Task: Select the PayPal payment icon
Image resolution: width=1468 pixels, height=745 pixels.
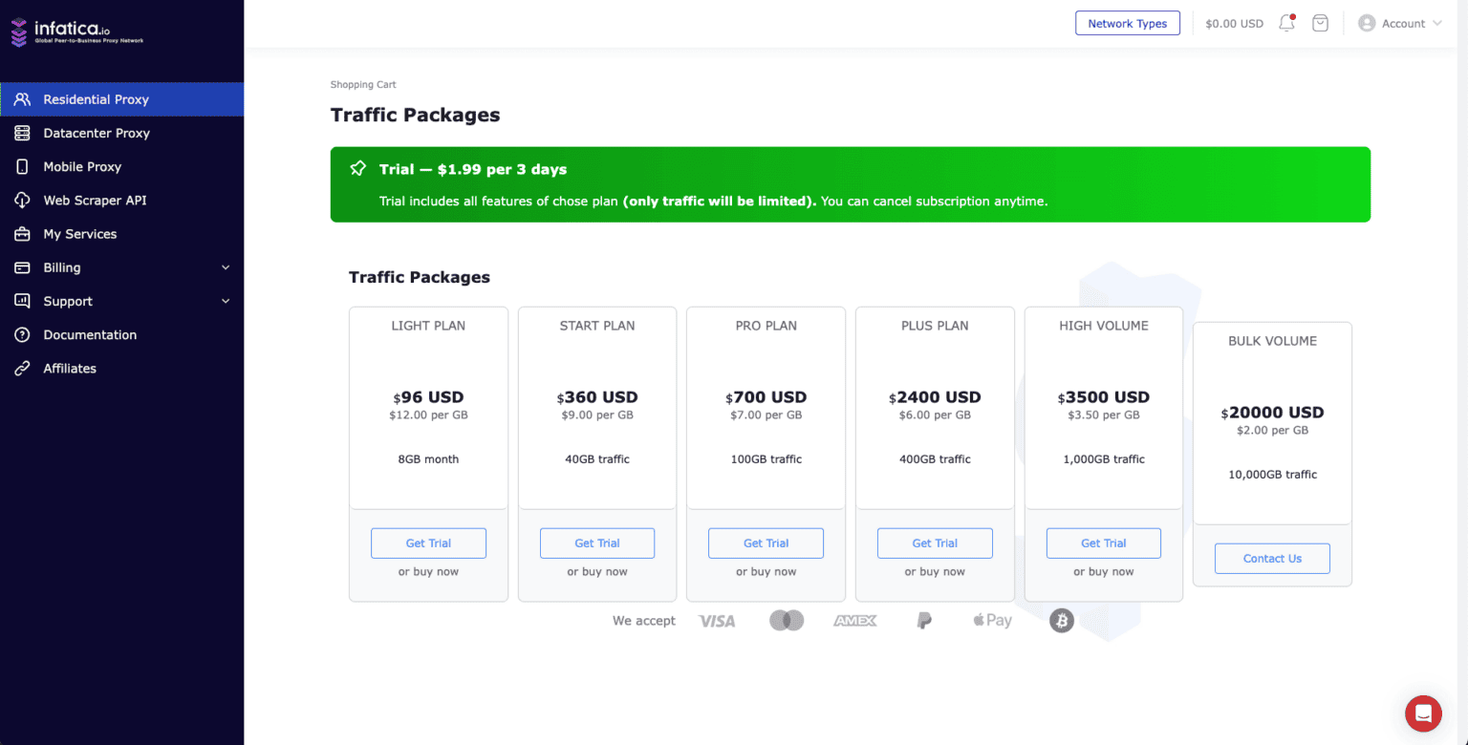Action: point(923,620)
